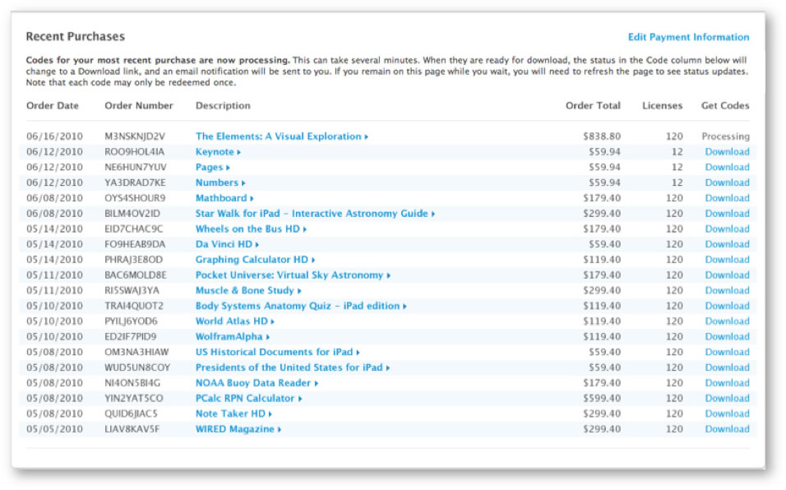Download codes for the Keynote order
This screenshot has height=490, width=786.
(x=727, y=152)
